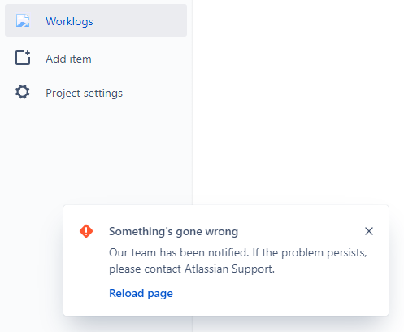Open the Worklogs sidebar item

coord(96,20)
